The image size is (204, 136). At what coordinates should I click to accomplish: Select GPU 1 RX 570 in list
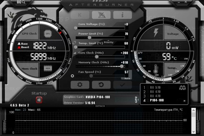(x=156, y=88)
